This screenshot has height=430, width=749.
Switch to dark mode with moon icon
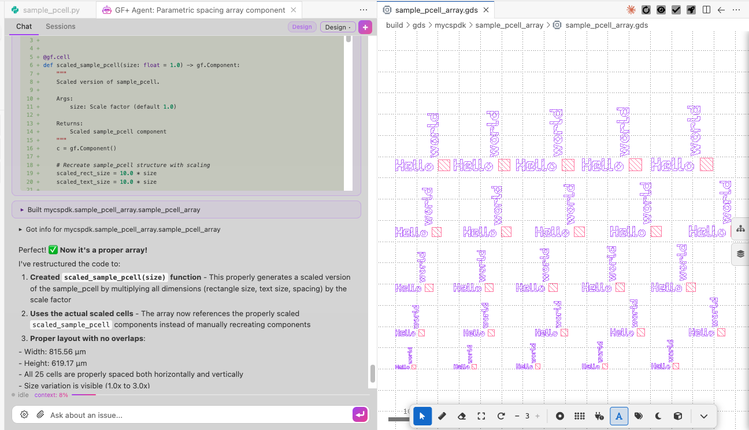point(658,416)
